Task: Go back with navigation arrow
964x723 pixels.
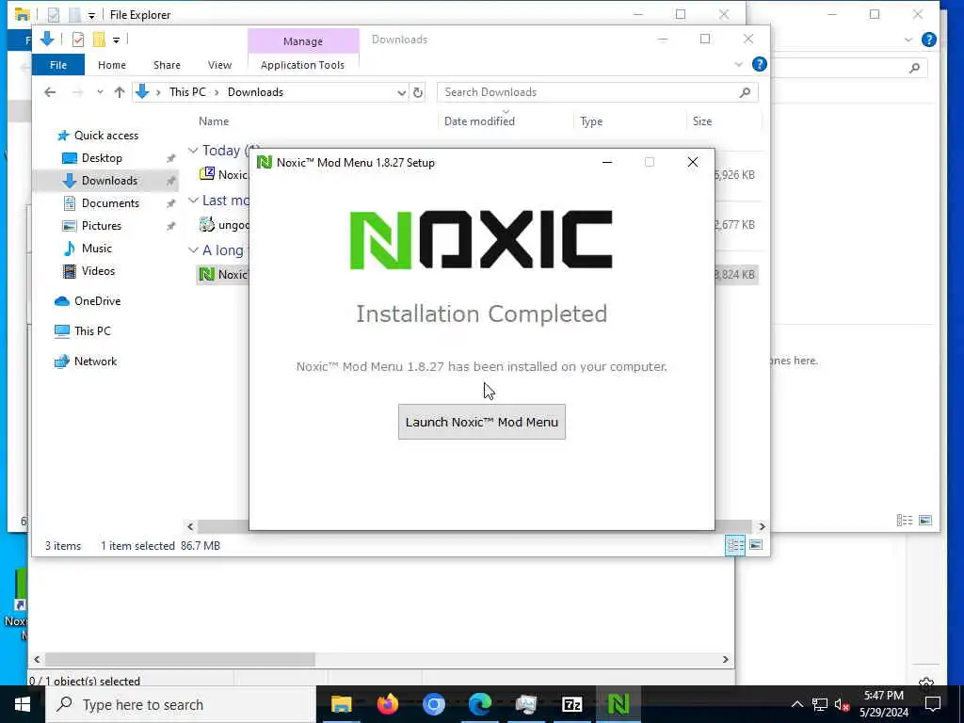Action: click(50, 92)
